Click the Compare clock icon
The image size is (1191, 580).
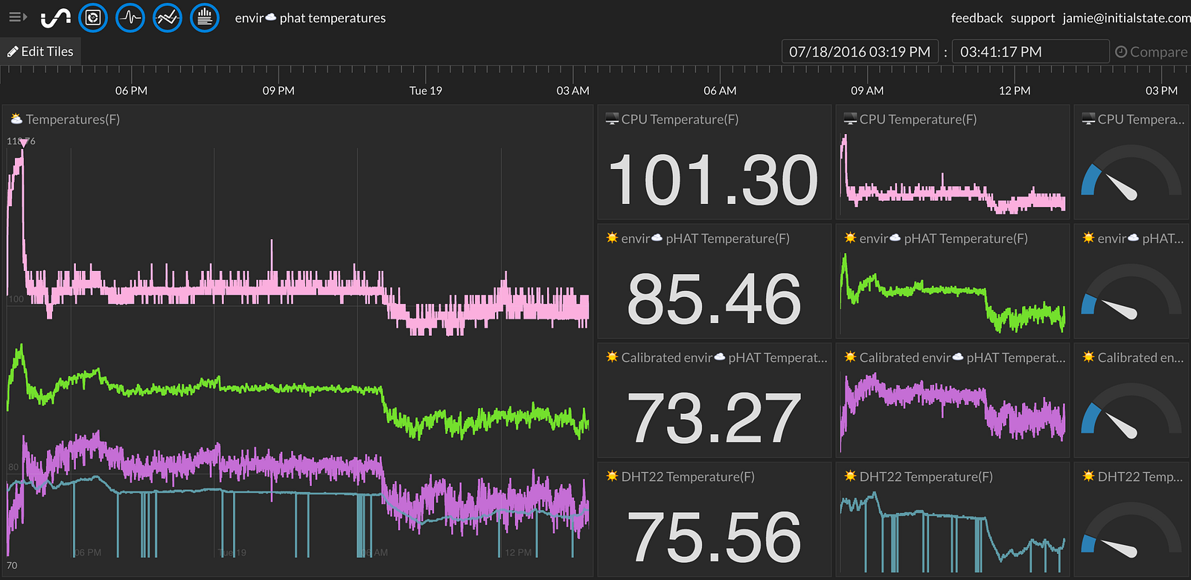(x=1121, y=52)
